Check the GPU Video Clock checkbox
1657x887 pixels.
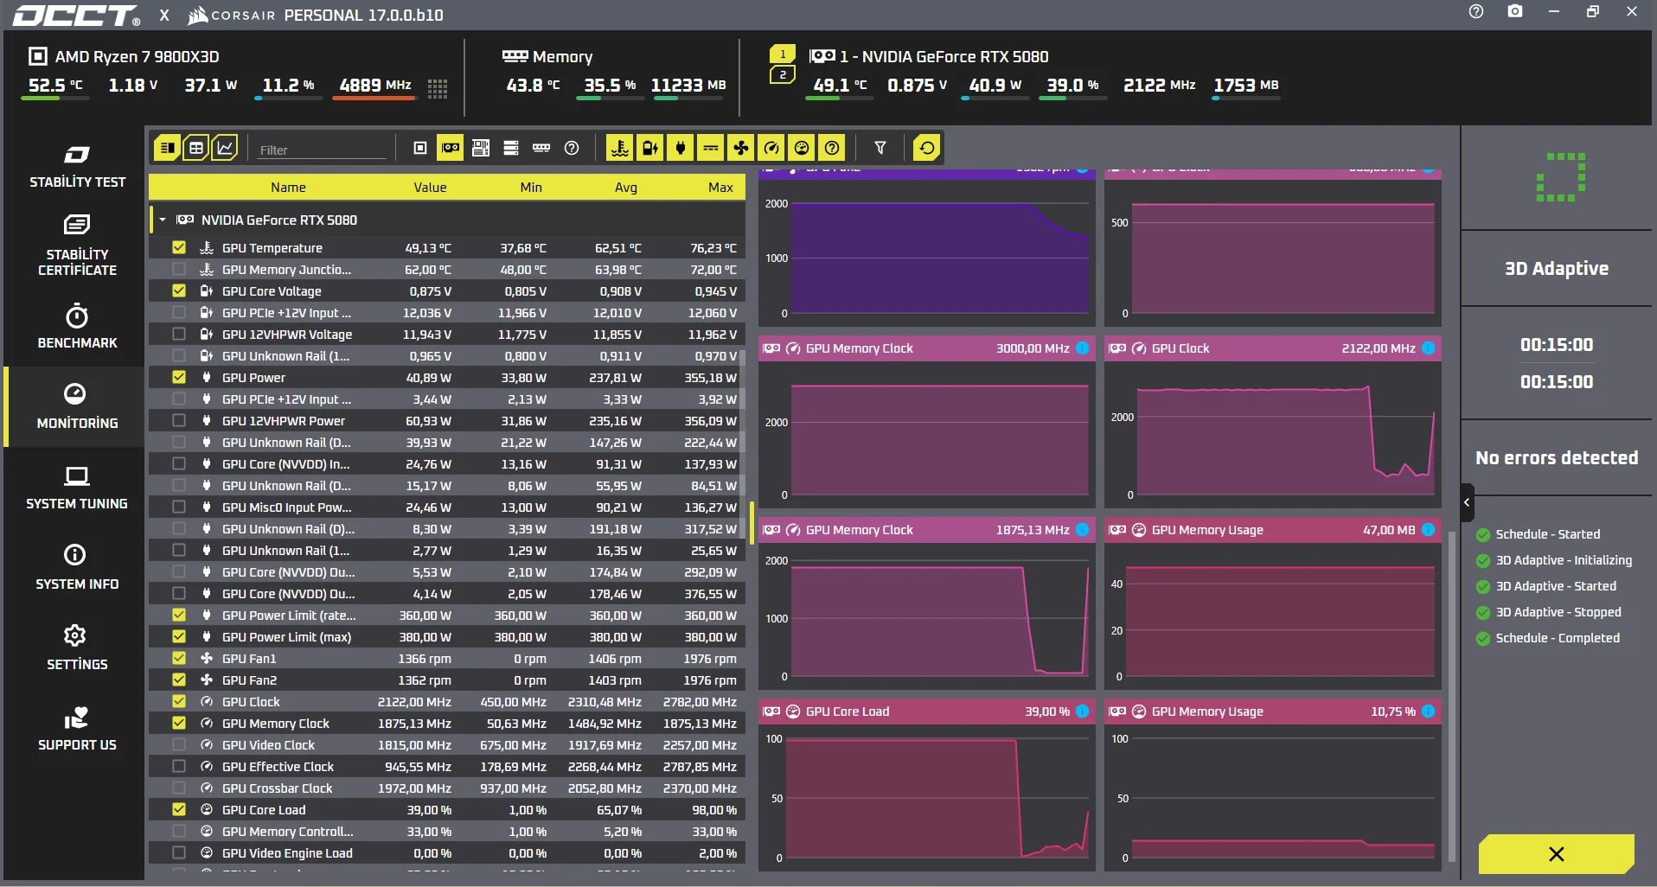[179, 744]
